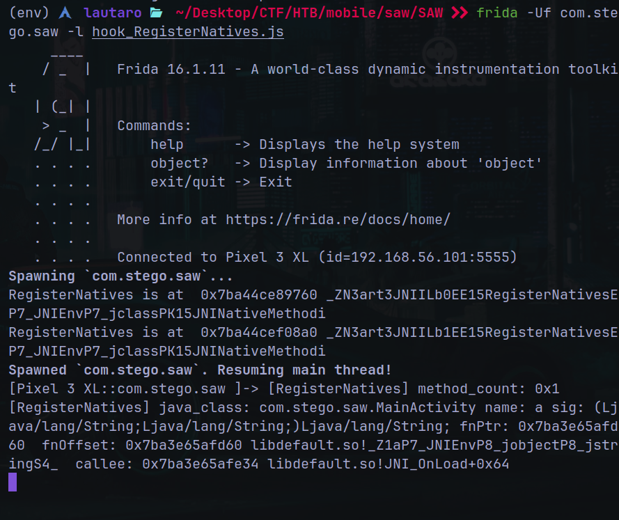
Task: Click the 'Commands:' heading
Action: 154,126
